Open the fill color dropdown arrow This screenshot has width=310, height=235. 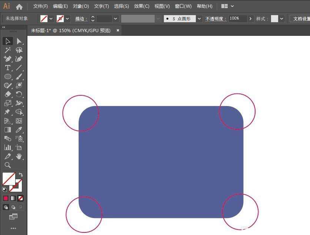[x=51, y=18]
